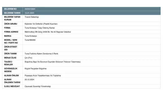Select the ALINAN ÖNLEMİN TARİHİ label
Screen dimensions: 163x97
point(12,81)
